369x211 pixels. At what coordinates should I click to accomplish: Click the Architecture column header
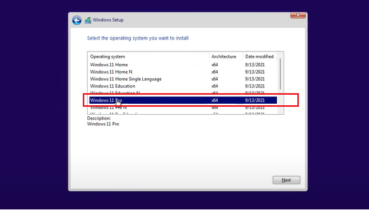coord(224,56)
